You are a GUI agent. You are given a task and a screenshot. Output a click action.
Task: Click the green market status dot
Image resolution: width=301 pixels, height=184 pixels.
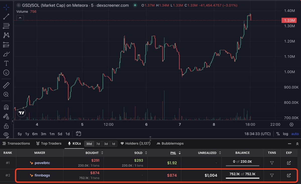pos(135,5)
